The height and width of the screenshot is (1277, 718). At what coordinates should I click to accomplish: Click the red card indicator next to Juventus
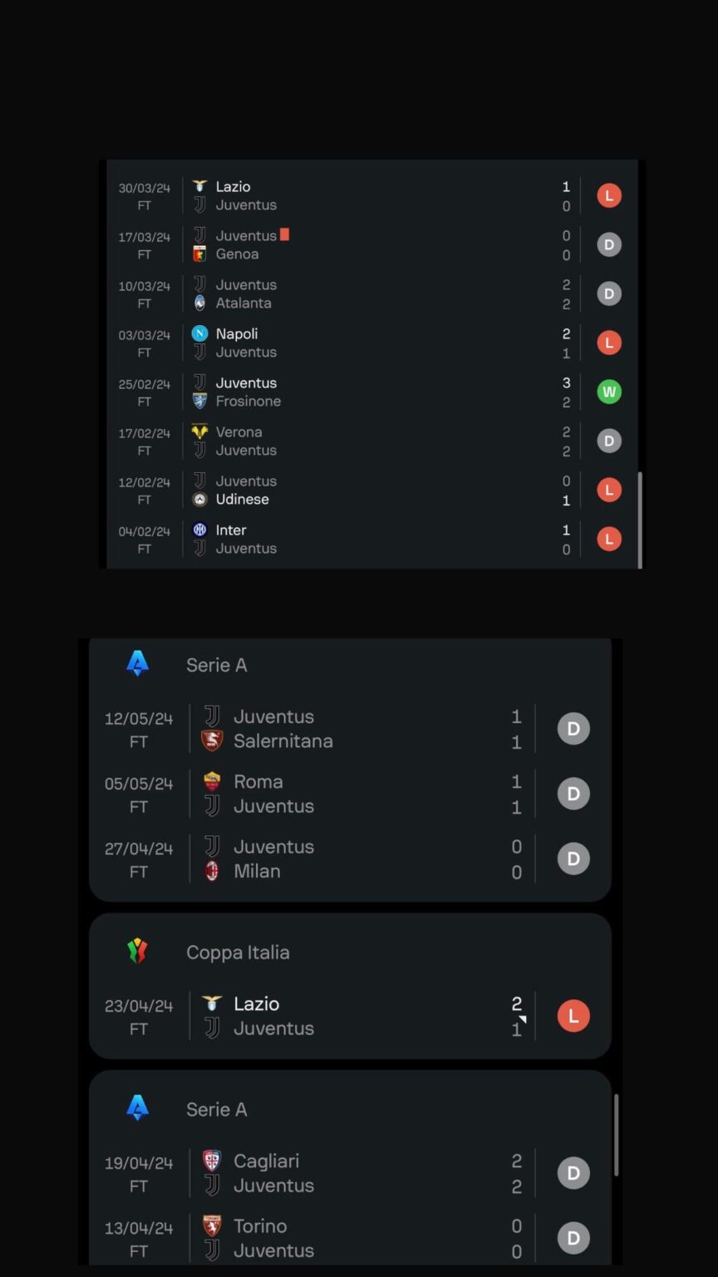285,235
